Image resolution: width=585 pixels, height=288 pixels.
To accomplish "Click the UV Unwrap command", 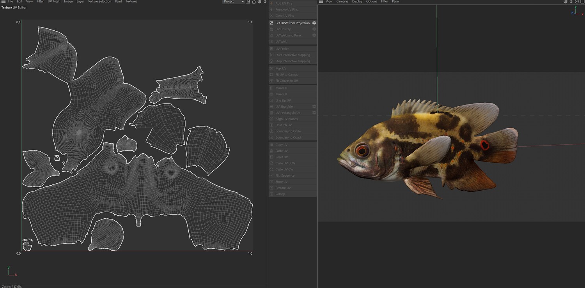I will coord(283,29).
